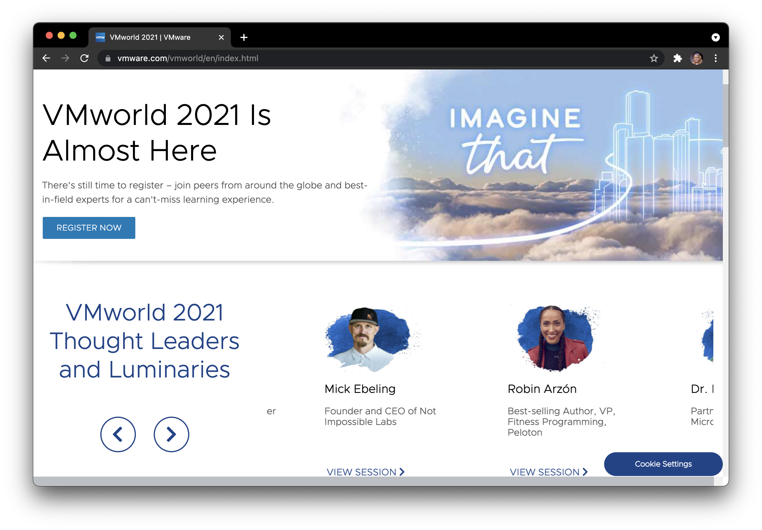Click 'Founder and CEO of Not Impossible Labs'
This screenshot has width=762, height=530.
click(380, 416)
